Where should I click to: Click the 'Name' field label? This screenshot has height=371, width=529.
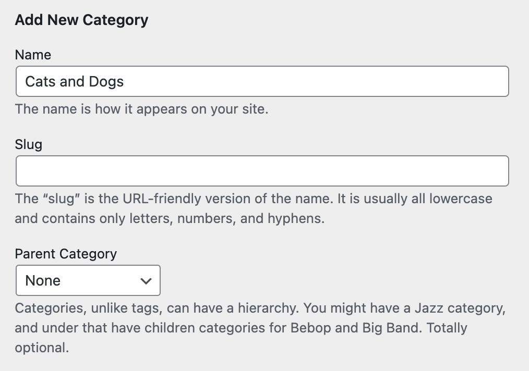pos(33,55)
